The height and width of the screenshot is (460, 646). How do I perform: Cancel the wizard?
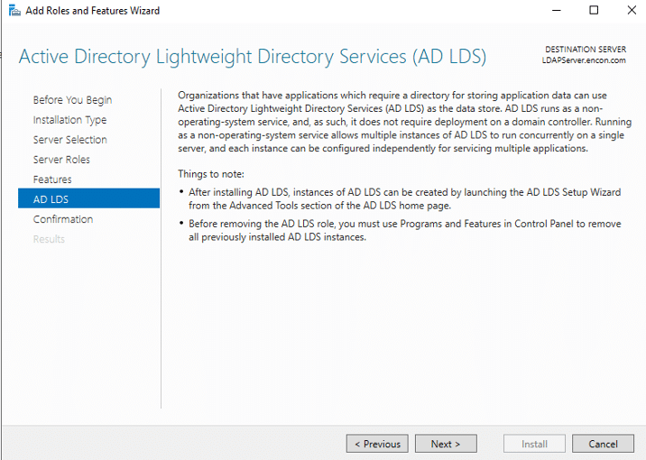(604, 444)
